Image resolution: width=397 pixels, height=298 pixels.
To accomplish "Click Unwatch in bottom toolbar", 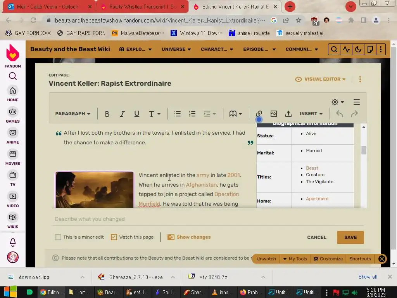I will 266,259.
